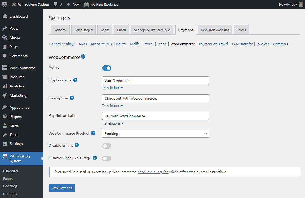Open the GoPay payment section
This screenshot has height=198, width=305.
tap(121, 44)
